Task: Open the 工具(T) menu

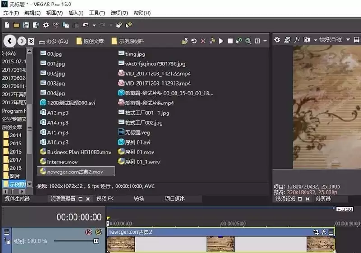Action: coord(97,13)
